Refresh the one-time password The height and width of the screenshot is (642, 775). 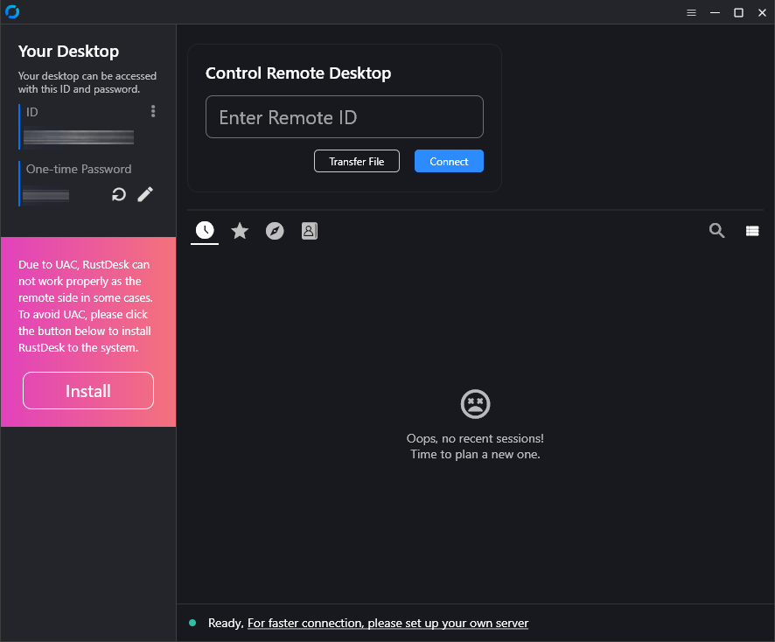click(x=119, y=194)
